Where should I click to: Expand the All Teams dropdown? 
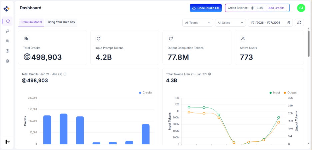(198, 23)
